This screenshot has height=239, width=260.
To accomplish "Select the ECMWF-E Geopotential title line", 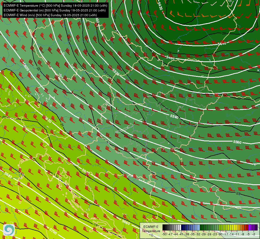I will click(54, 10).
